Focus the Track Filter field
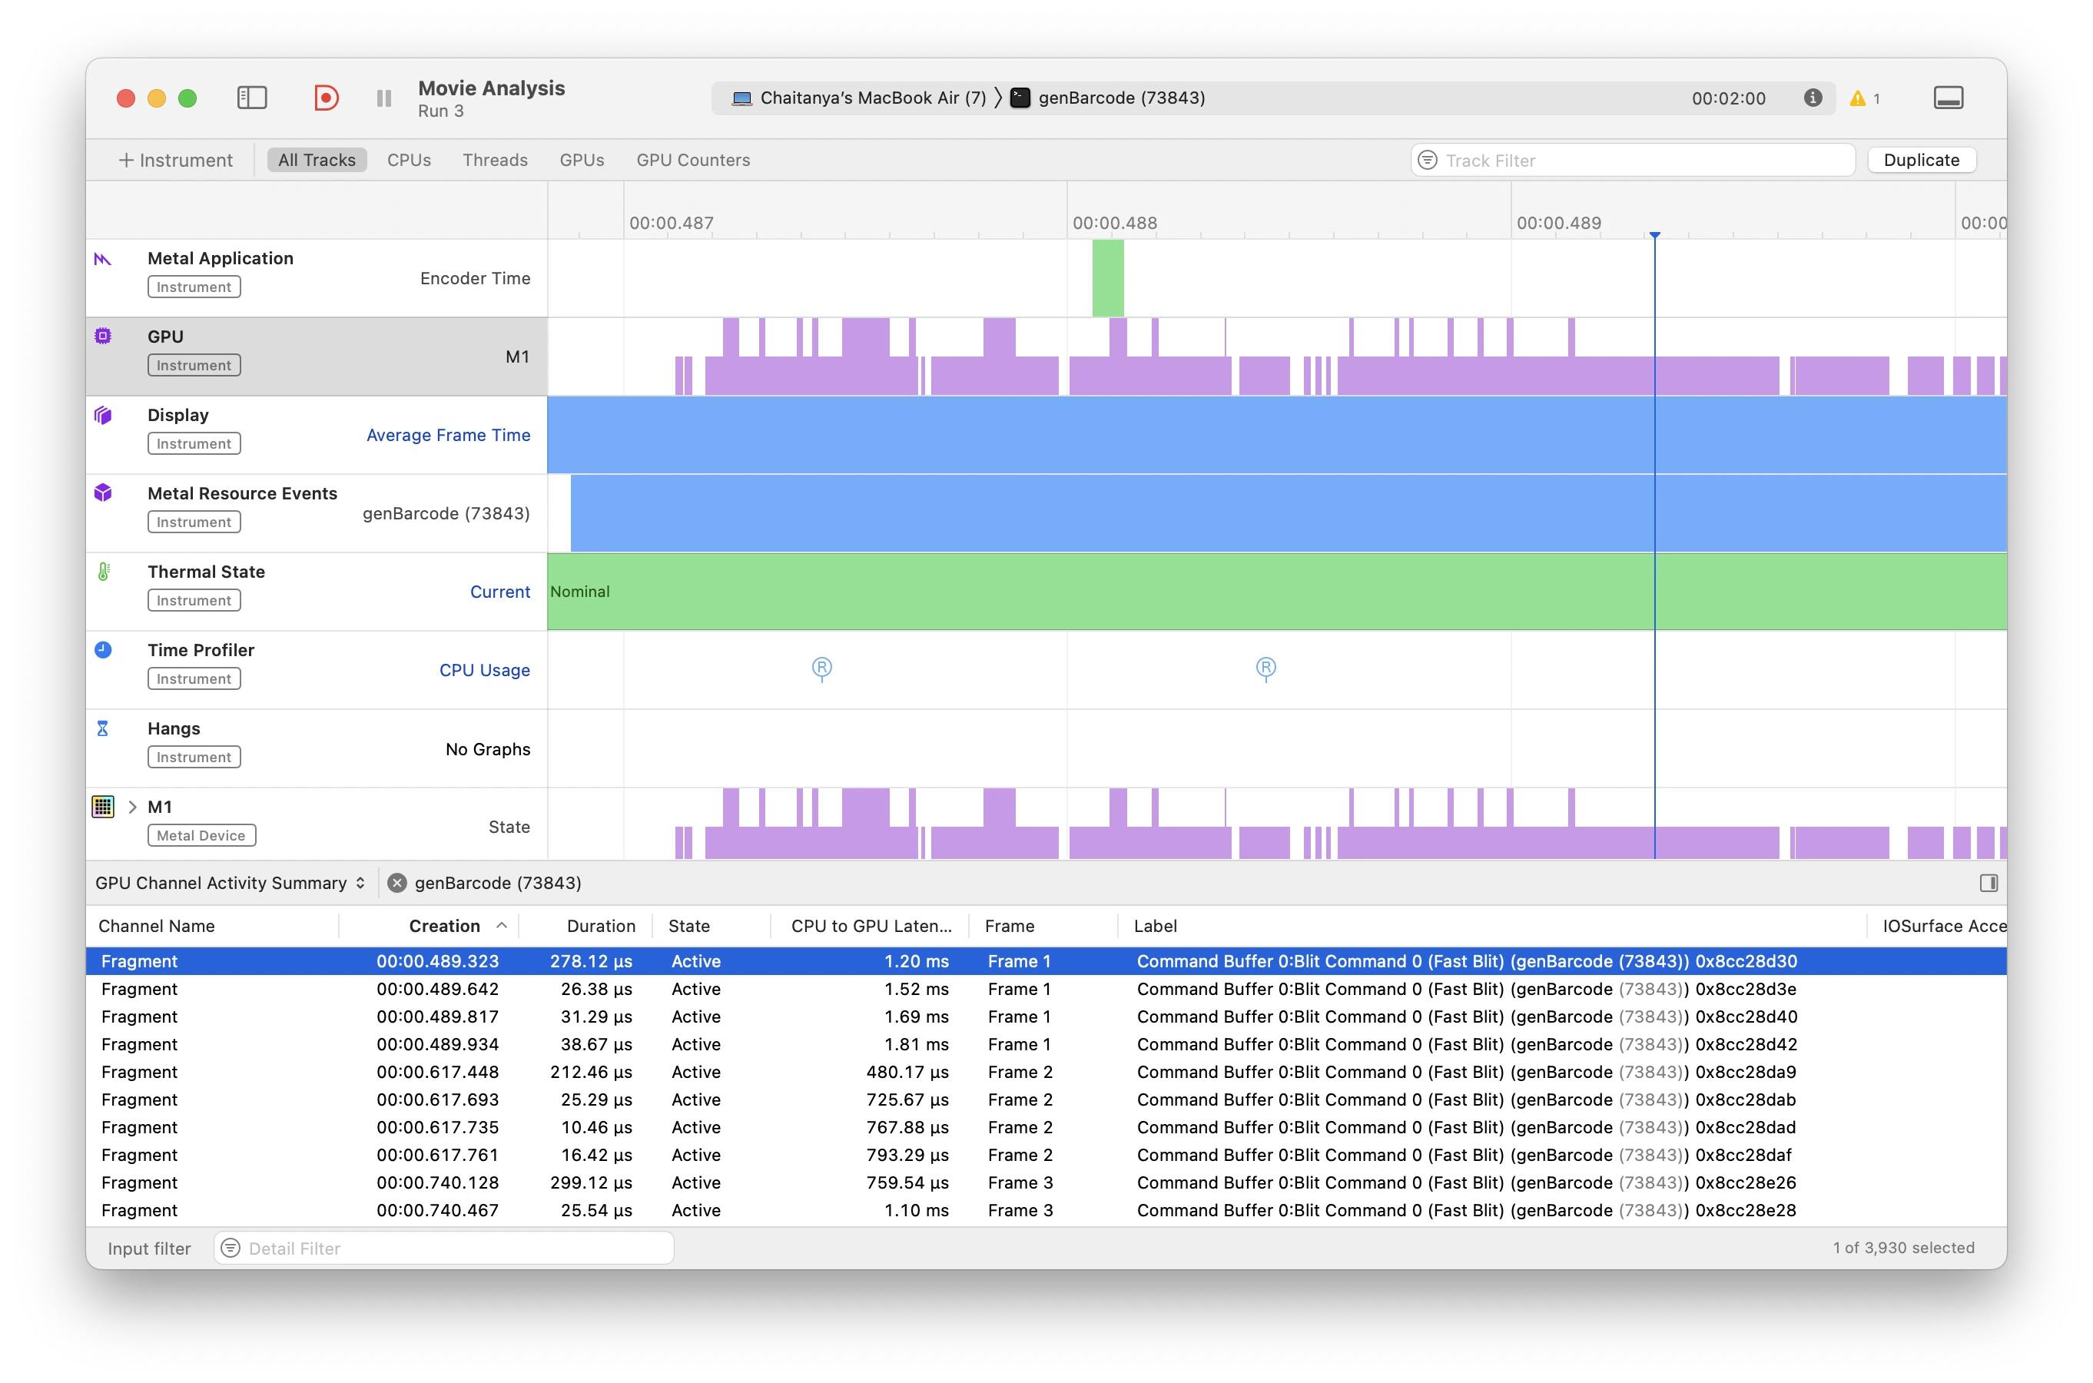The image size is (2093, 1383). (x=1633, y=160)
